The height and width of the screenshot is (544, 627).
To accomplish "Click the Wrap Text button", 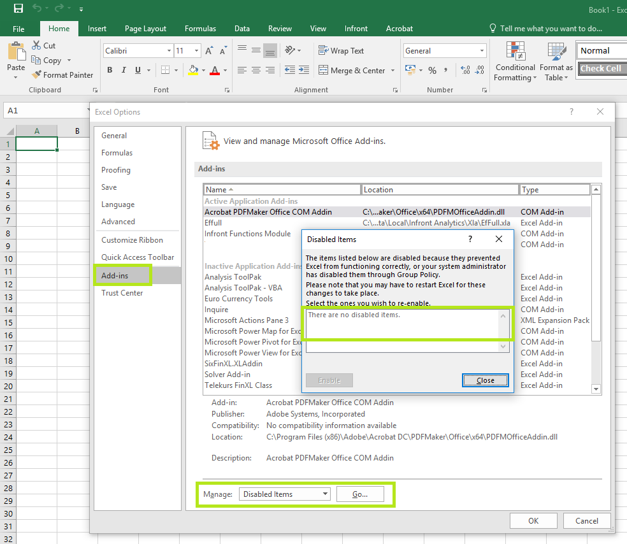I will click(341, 51).
